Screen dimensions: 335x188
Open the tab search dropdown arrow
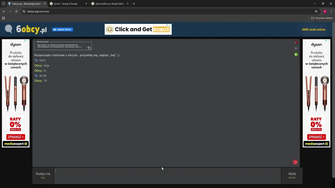pyautogui.click(x=3, y=4)
